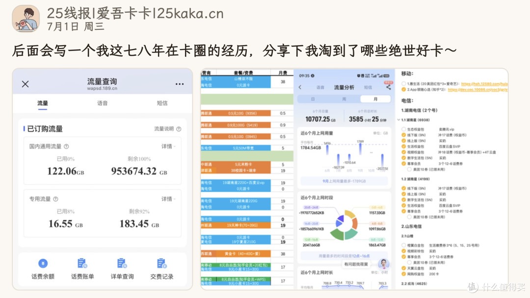Tap the back arrow in 流量分析 screen
530x298 pixels.
(x=300, y=87)
